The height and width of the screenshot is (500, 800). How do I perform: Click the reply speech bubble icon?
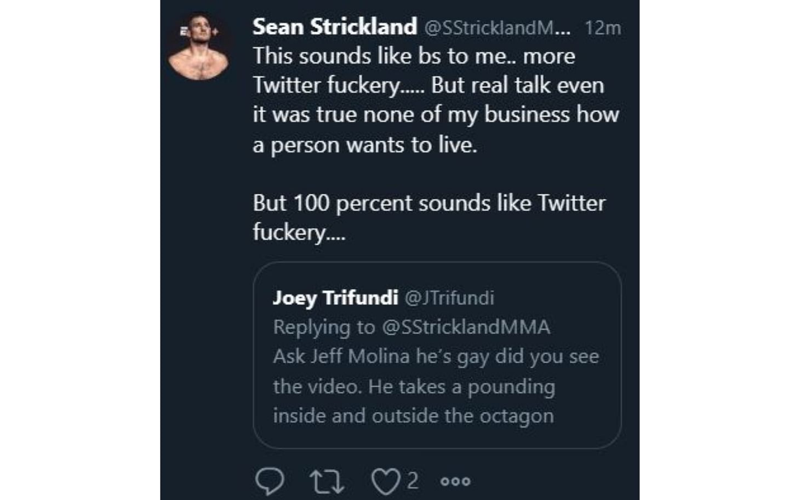(x=270, y=481)
